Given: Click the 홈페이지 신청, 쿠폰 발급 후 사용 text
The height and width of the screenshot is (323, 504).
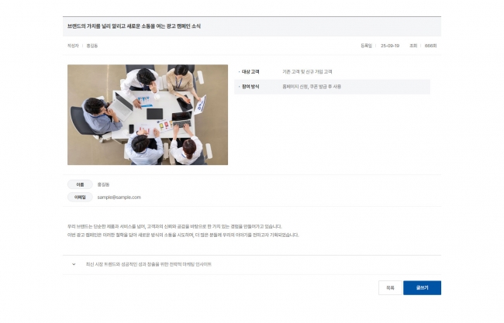Looking at the screenshot, I should pos(312,86).
